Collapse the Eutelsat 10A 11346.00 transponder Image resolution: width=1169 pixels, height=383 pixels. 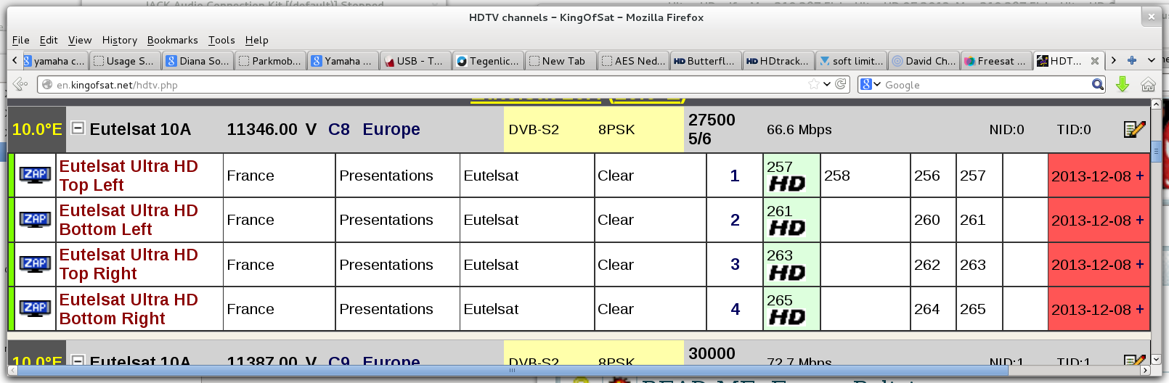pyautogui.click(x=78, y=128)
